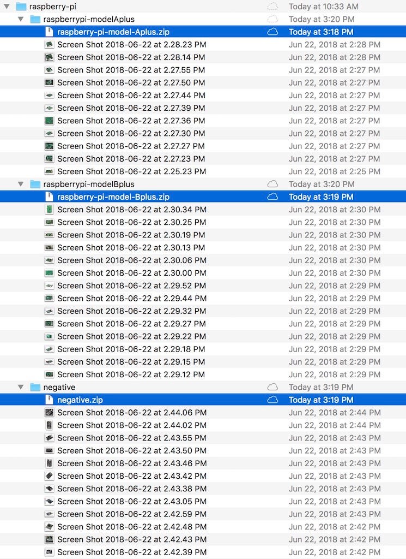Click the cloud icon on negative folder row
The height and width of the screenshot is (559, 406).
(272, 387)
